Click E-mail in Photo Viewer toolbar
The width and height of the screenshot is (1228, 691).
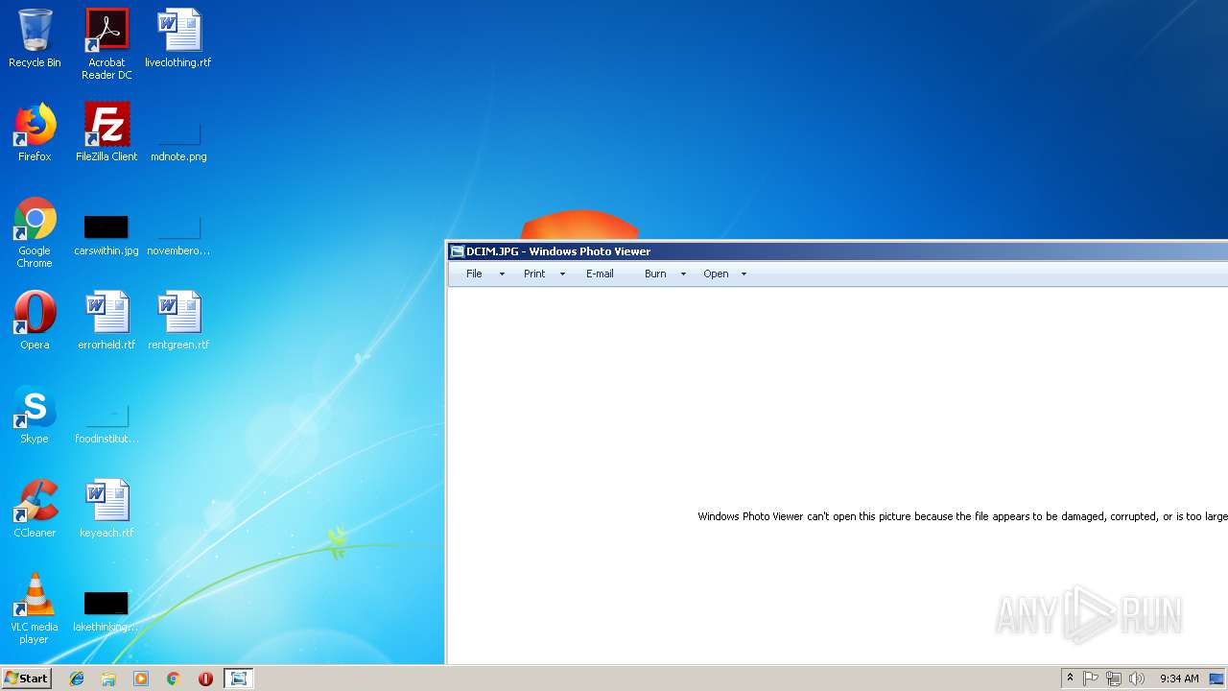click(600, 274)
